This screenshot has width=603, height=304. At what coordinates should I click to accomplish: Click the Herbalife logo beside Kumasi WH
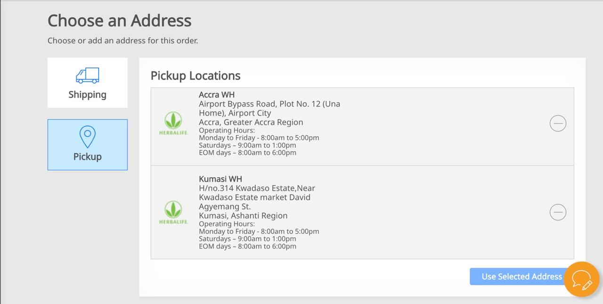tap(173, 213)
